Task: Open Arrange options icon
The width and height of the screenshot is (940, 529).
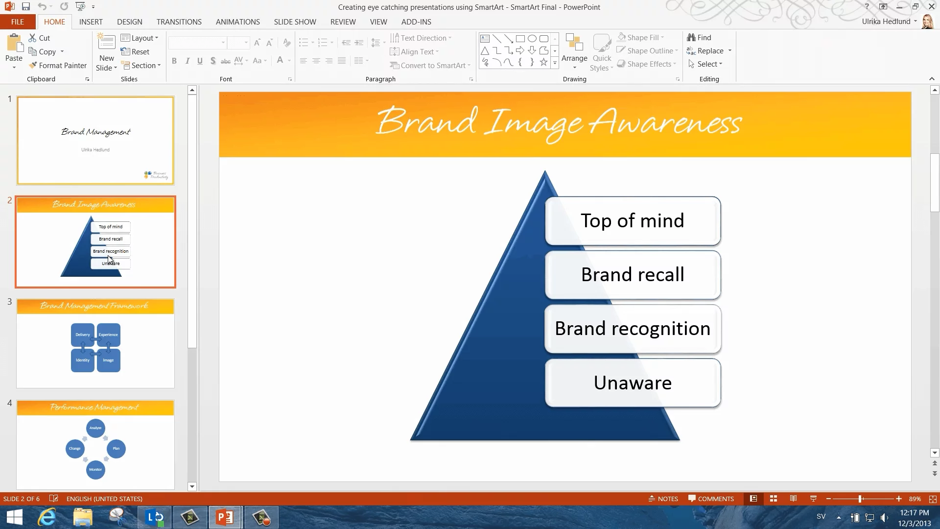Action: pyautogui.click(x=574, y=43)
